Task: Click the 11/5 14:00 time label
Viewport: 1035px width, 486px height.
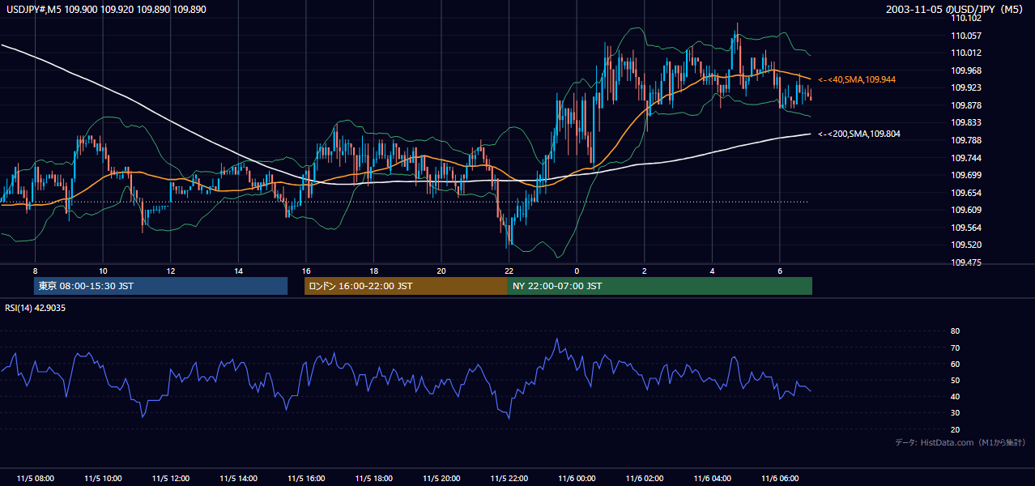Action: 238,478
